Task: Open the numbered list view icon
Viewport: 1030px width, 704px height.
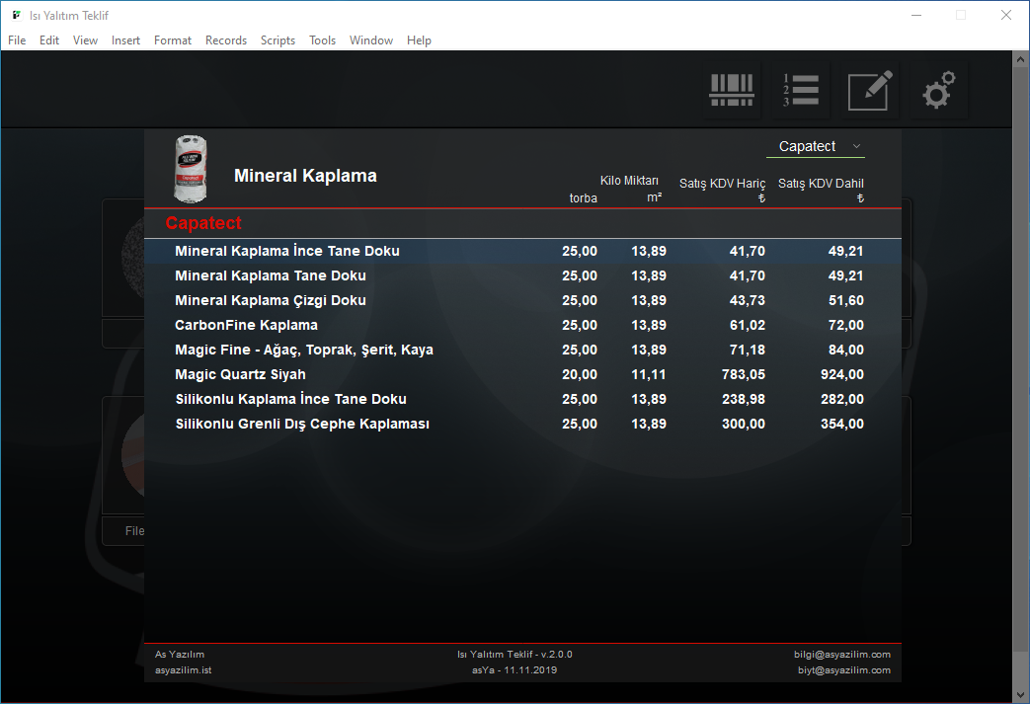Action: pyautogui.click(x=800, y=90)
